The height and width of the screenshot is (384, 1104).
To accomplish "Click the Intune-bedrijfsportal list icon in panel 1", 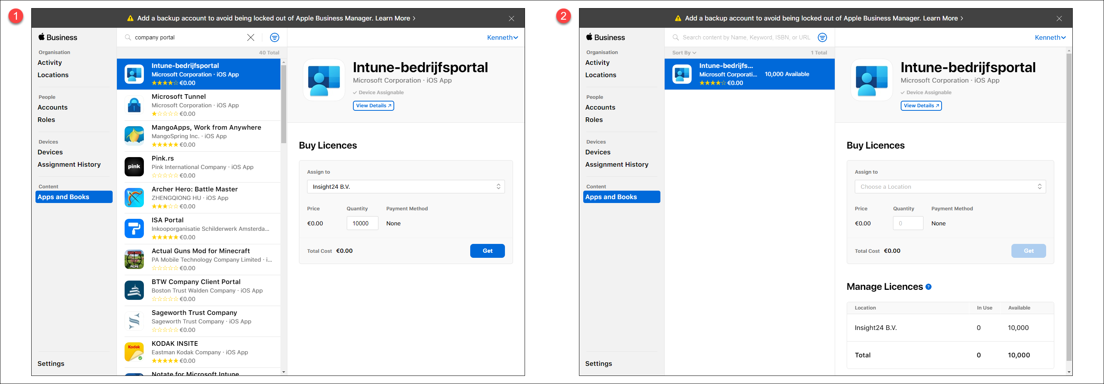I will pos(134,74).
